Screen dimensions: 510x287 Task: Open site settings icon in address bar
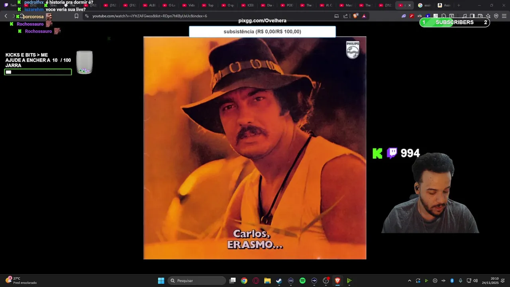pos(87,16)
